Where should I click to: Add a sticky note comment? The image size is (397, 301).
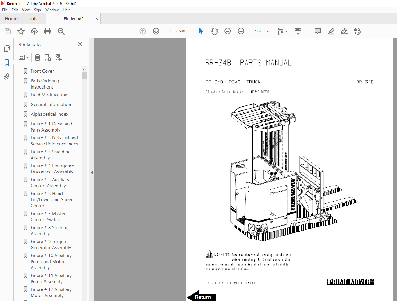318,31
